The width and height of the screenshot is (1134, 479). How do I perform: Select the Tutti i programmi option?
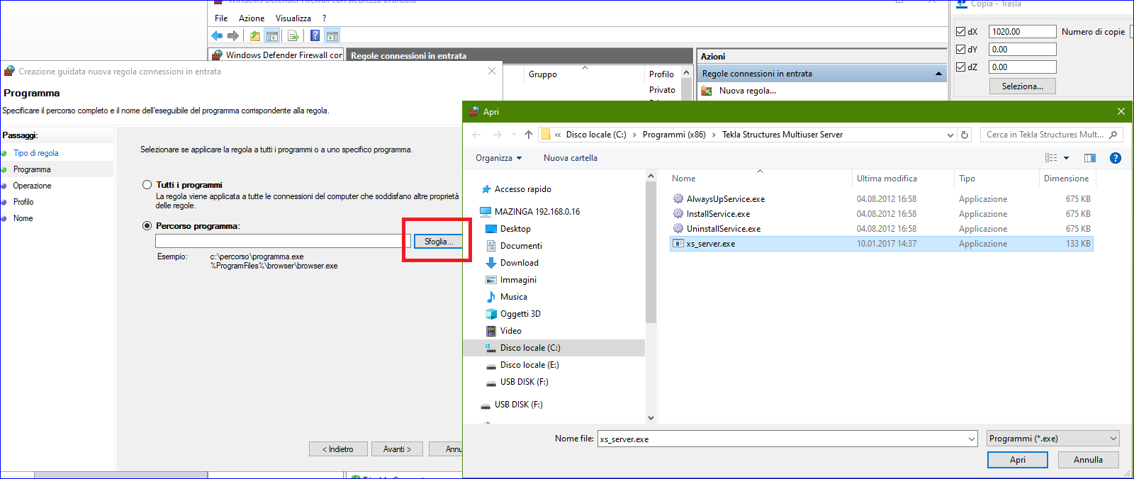[x=147, y=185]
